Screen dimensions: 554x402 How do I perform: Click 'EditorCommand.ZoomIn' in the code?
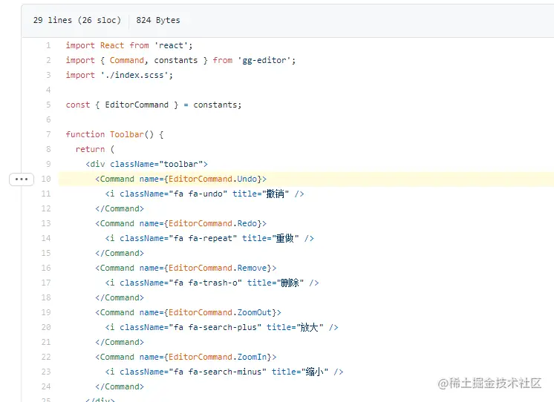point(218,357)
